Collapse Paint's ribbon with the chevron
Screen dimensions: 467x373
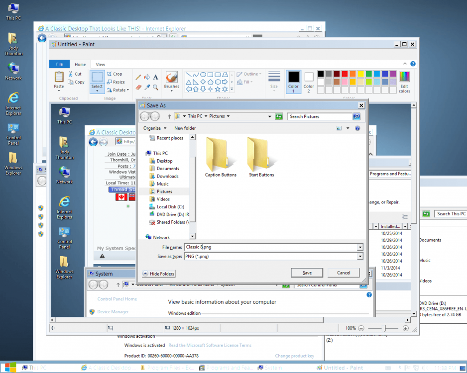tap(405, 64)
